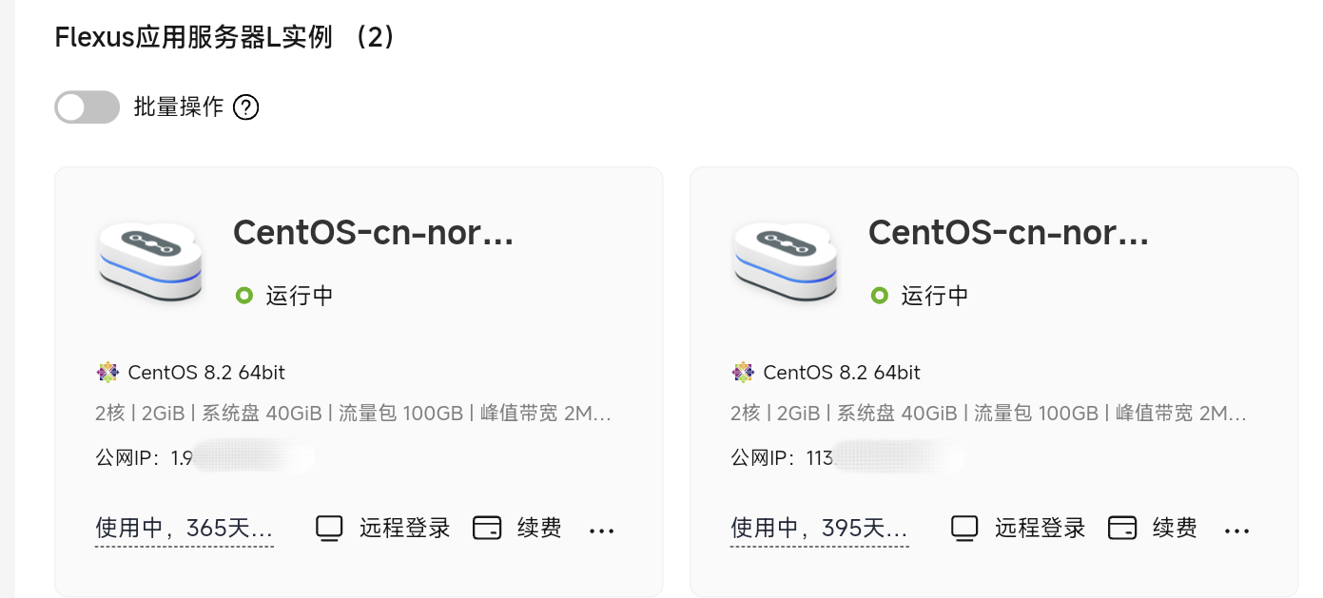1323x598 pixels.
Task: Click the first server's cloud instance icon
Action: 150,261
